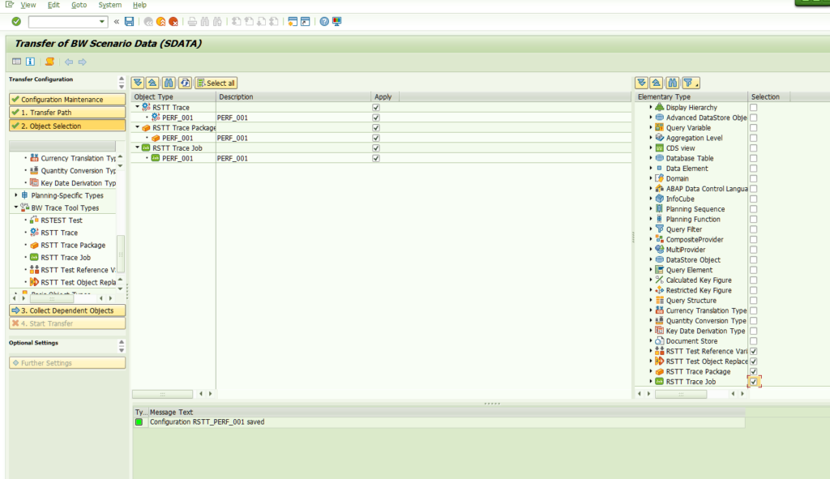
Task: Click the blue information icon under the title
Action: point(31,62)
